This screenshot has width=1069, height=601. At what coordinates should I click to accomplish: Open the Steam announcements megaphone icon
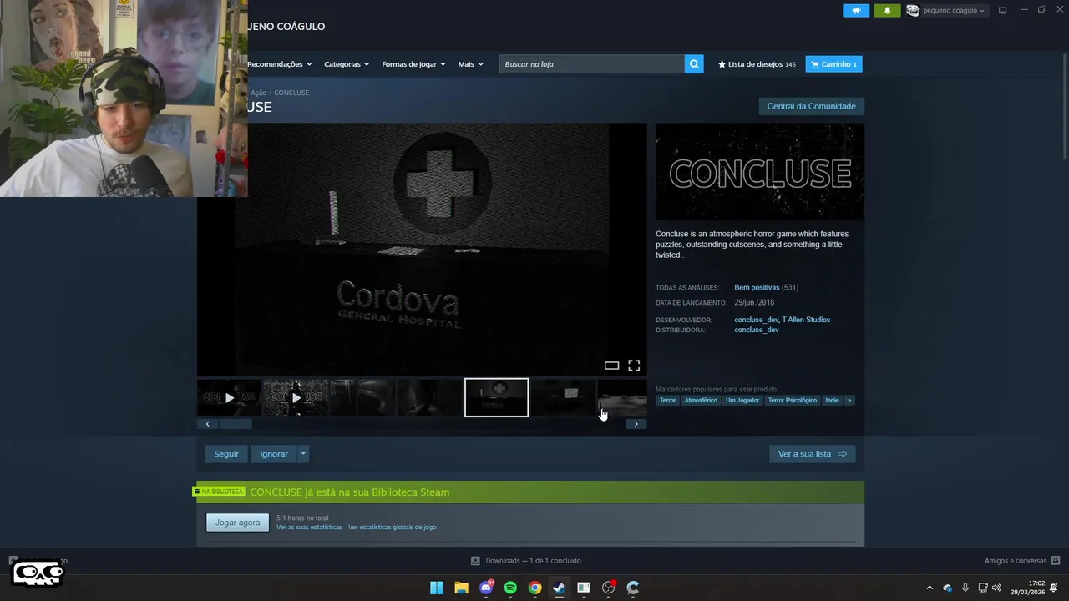tap(856, 10)
